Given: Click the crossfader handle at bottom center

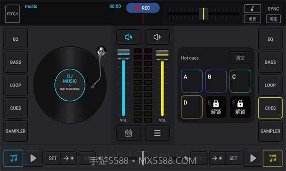Looking at the screenshot, I should (x=143, y=158).
